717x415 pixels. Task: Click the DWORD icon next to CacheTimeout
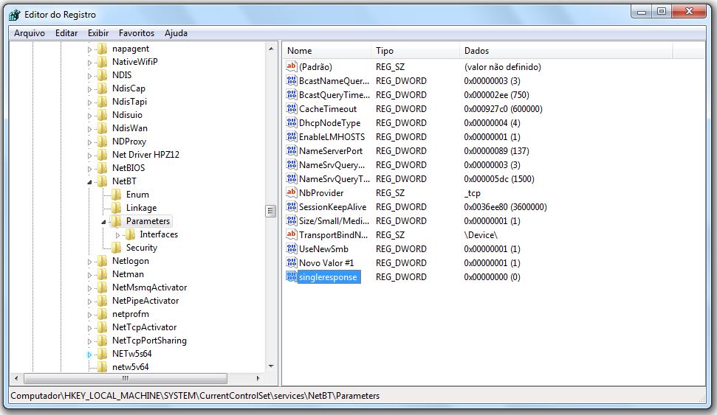[291, 109]
